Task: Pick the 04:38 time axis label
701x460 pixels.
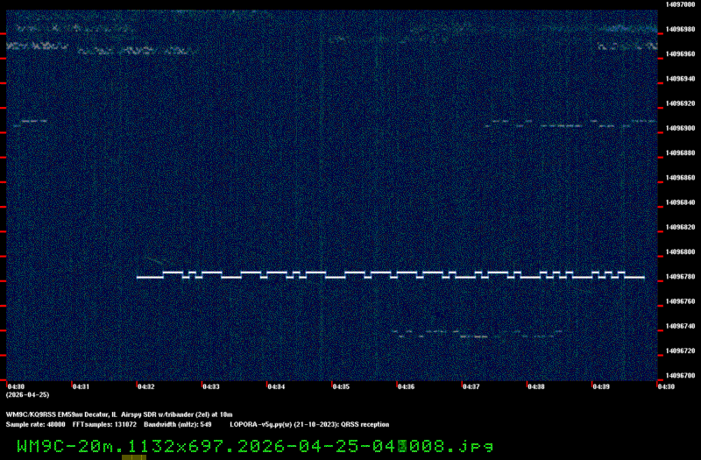Action: point(536,386)
